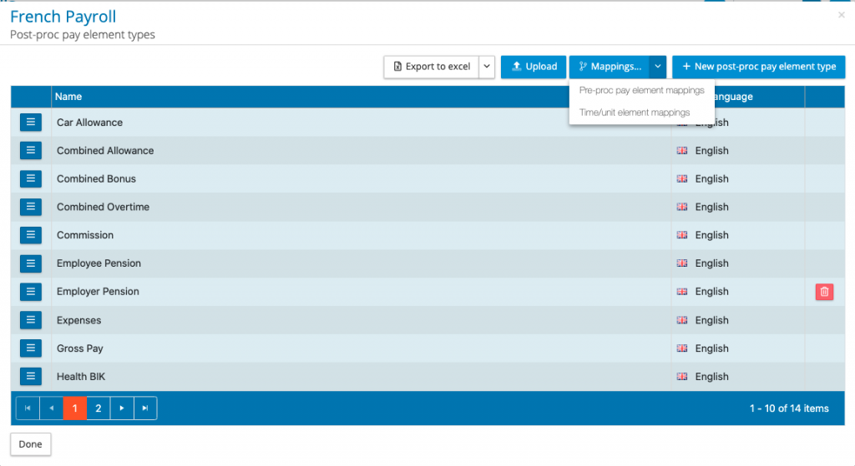Go to the last page of results

coord(145,408)
